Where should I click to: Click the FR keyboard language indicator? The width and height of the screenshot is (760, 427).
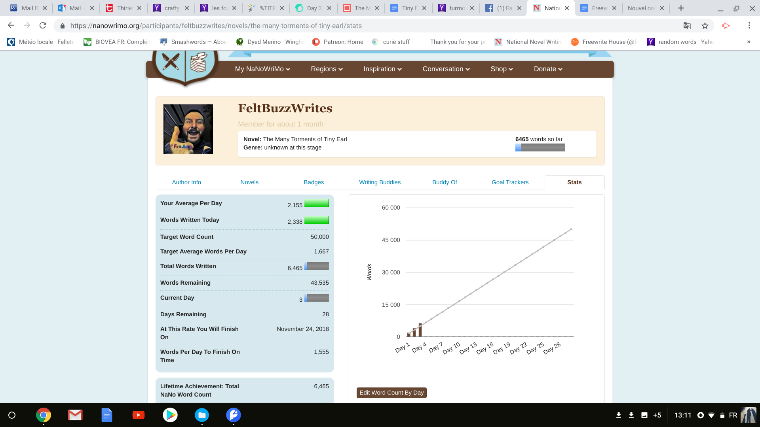click(733, 415)
